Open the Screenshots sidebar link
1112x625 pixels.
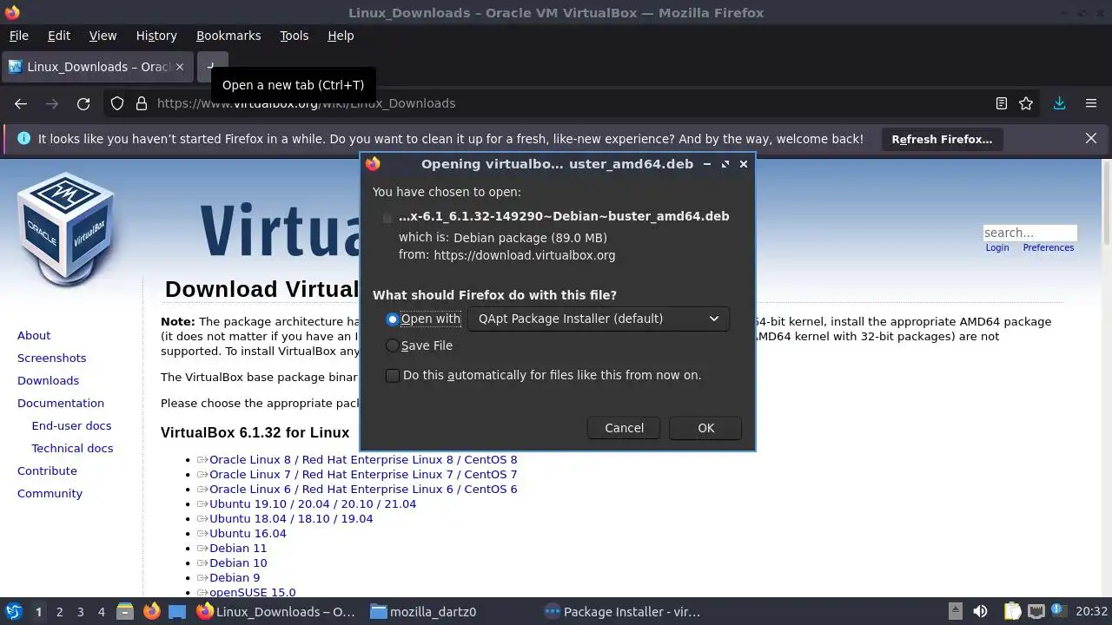point(52,358)
